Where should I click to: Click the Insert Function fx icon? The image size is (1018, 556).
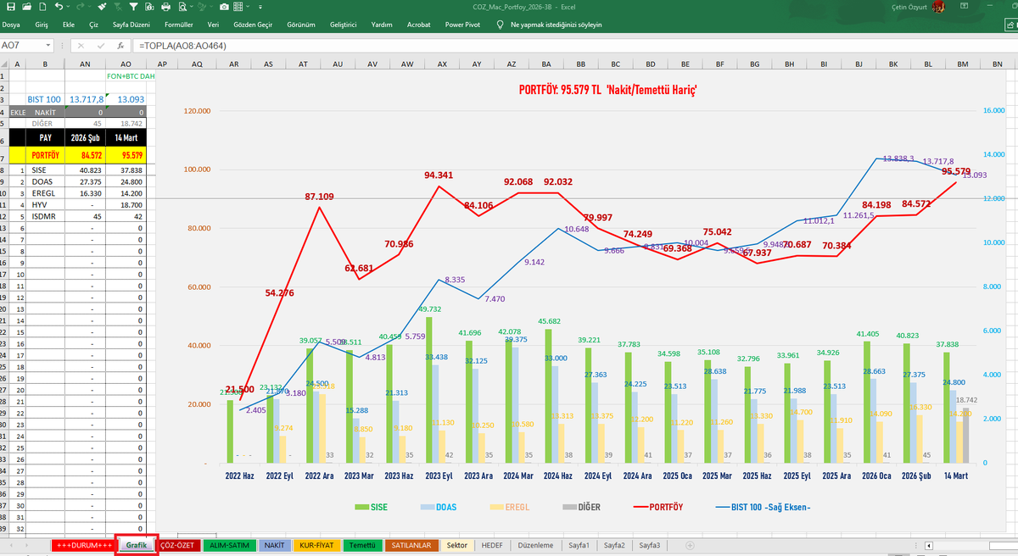coord(121,46)
